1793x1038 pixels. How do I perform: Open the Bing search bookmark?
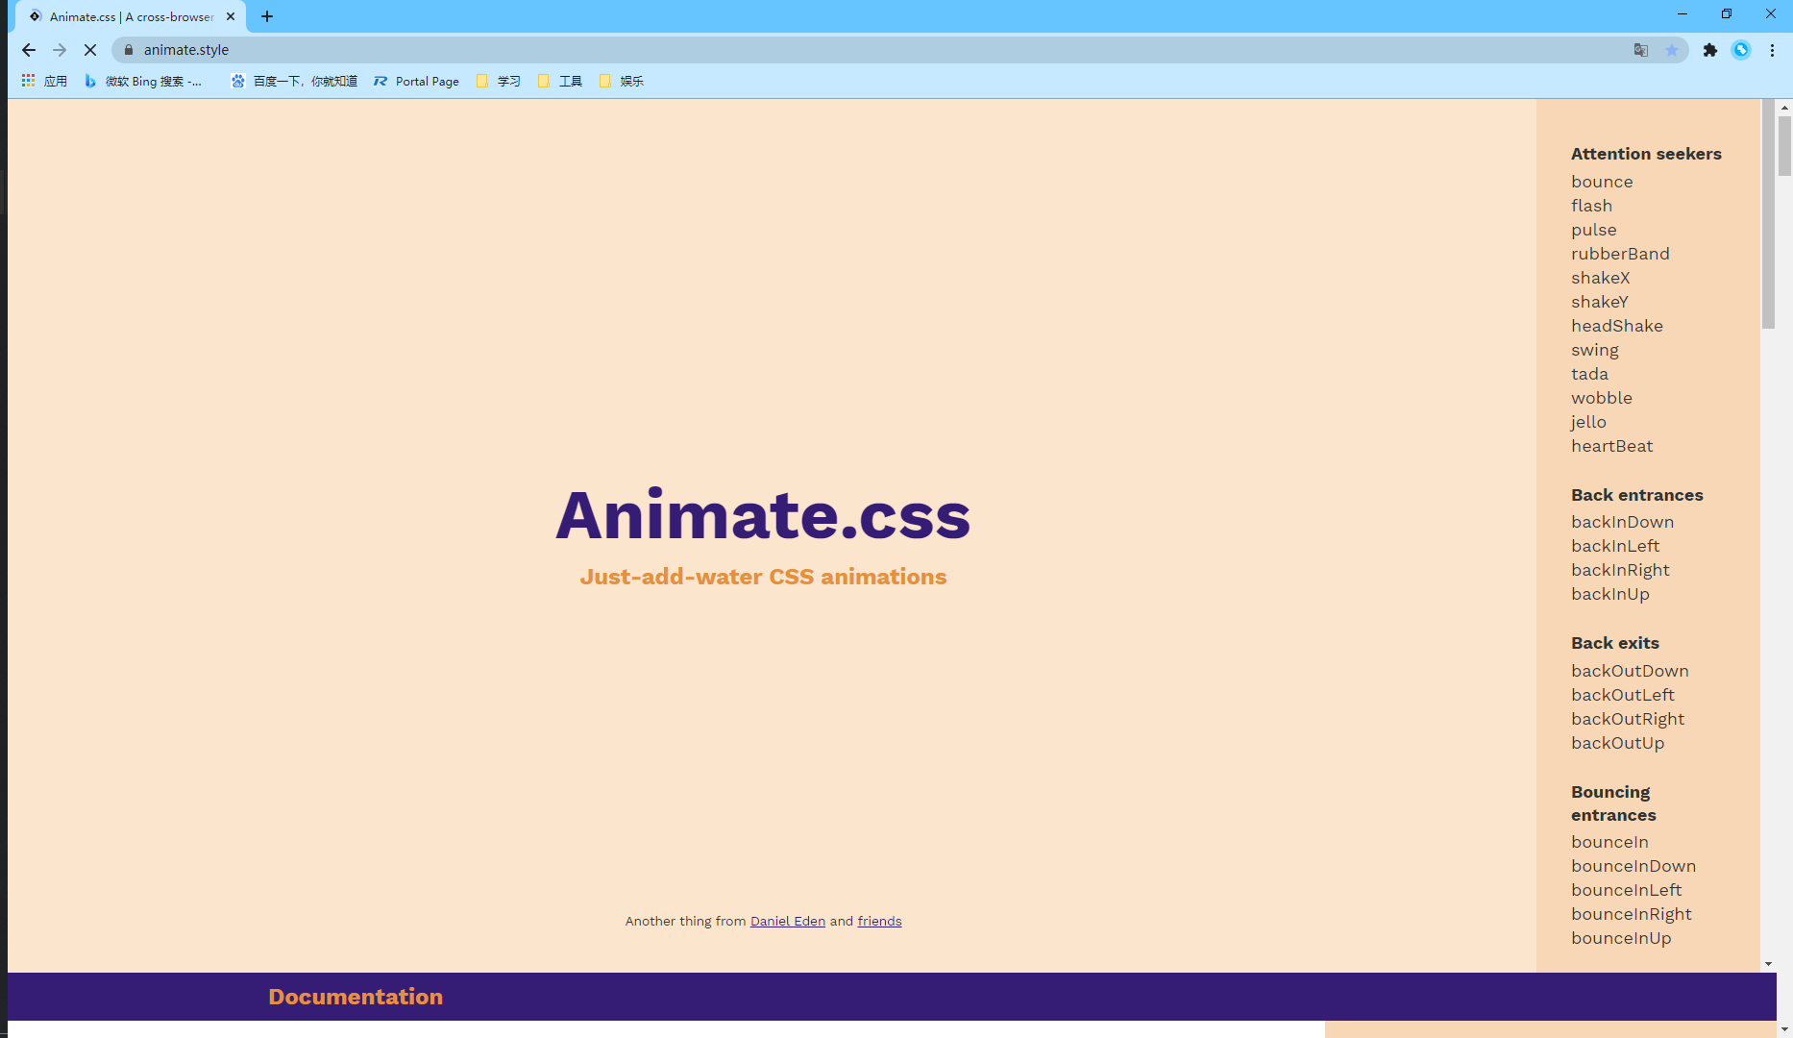[143, 82]
